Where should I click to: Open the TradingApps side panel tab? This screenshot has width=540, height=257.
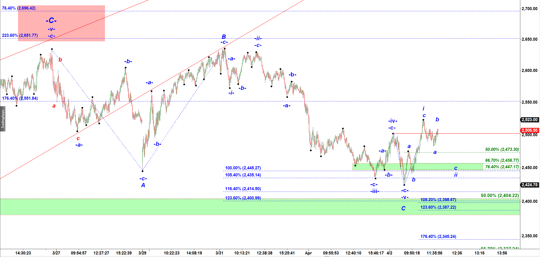[x=3, y=119]
